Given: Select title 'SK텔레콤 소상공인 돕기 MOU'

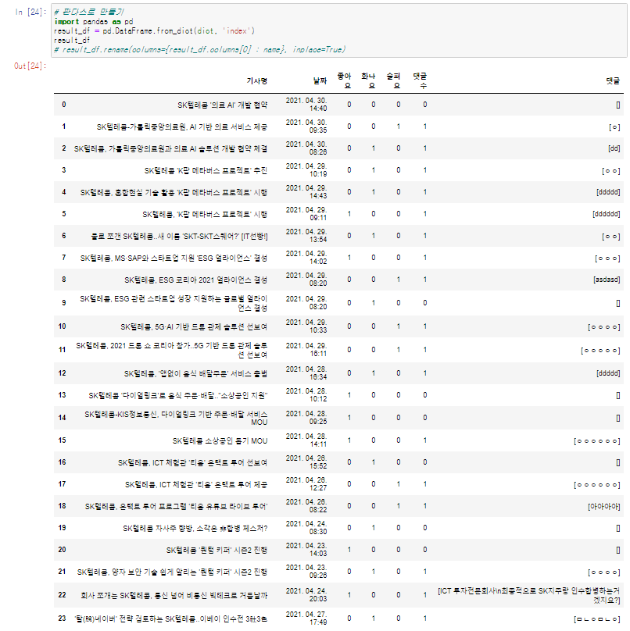Looking at the screenshot, I should point(220,440).
